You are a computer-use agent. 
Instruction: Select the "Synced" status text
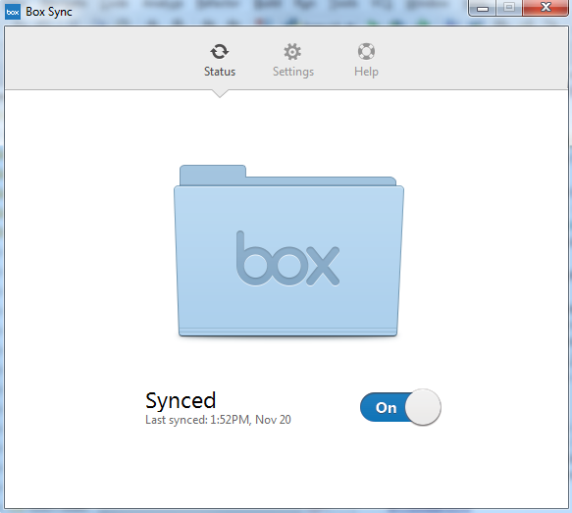[181, 400]
